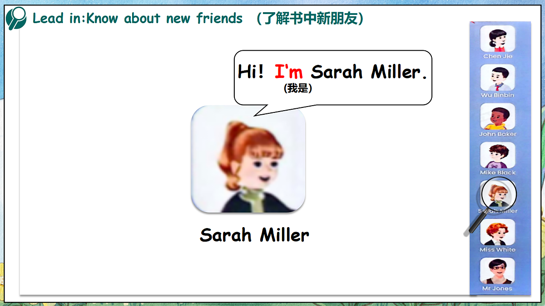
Task: Click the red "I'm" word in bubble
Action: [288, 72]
